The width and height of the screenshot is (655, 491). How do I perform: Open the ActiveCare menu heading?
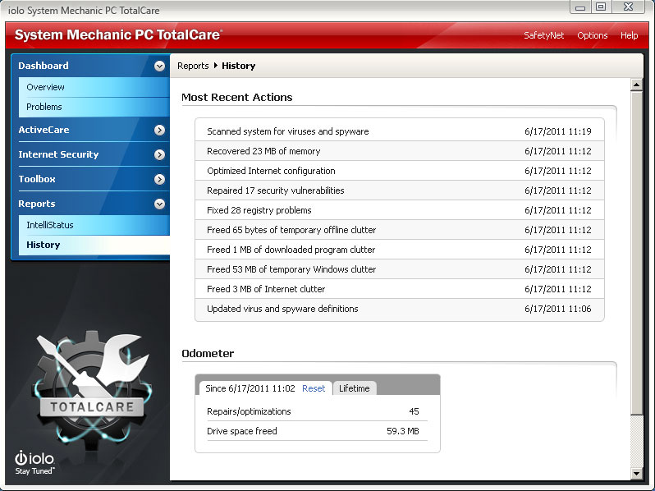coord(44,130)
